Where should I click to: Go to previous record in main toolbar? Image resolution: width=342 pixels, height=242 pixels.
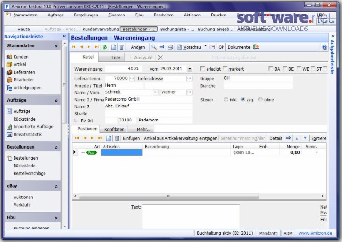(x=81, y=47)
